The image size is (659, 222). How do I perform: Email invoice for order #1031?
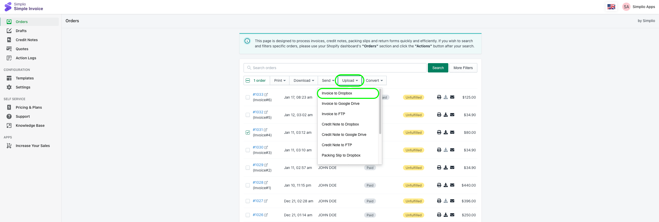click(452, 132)
